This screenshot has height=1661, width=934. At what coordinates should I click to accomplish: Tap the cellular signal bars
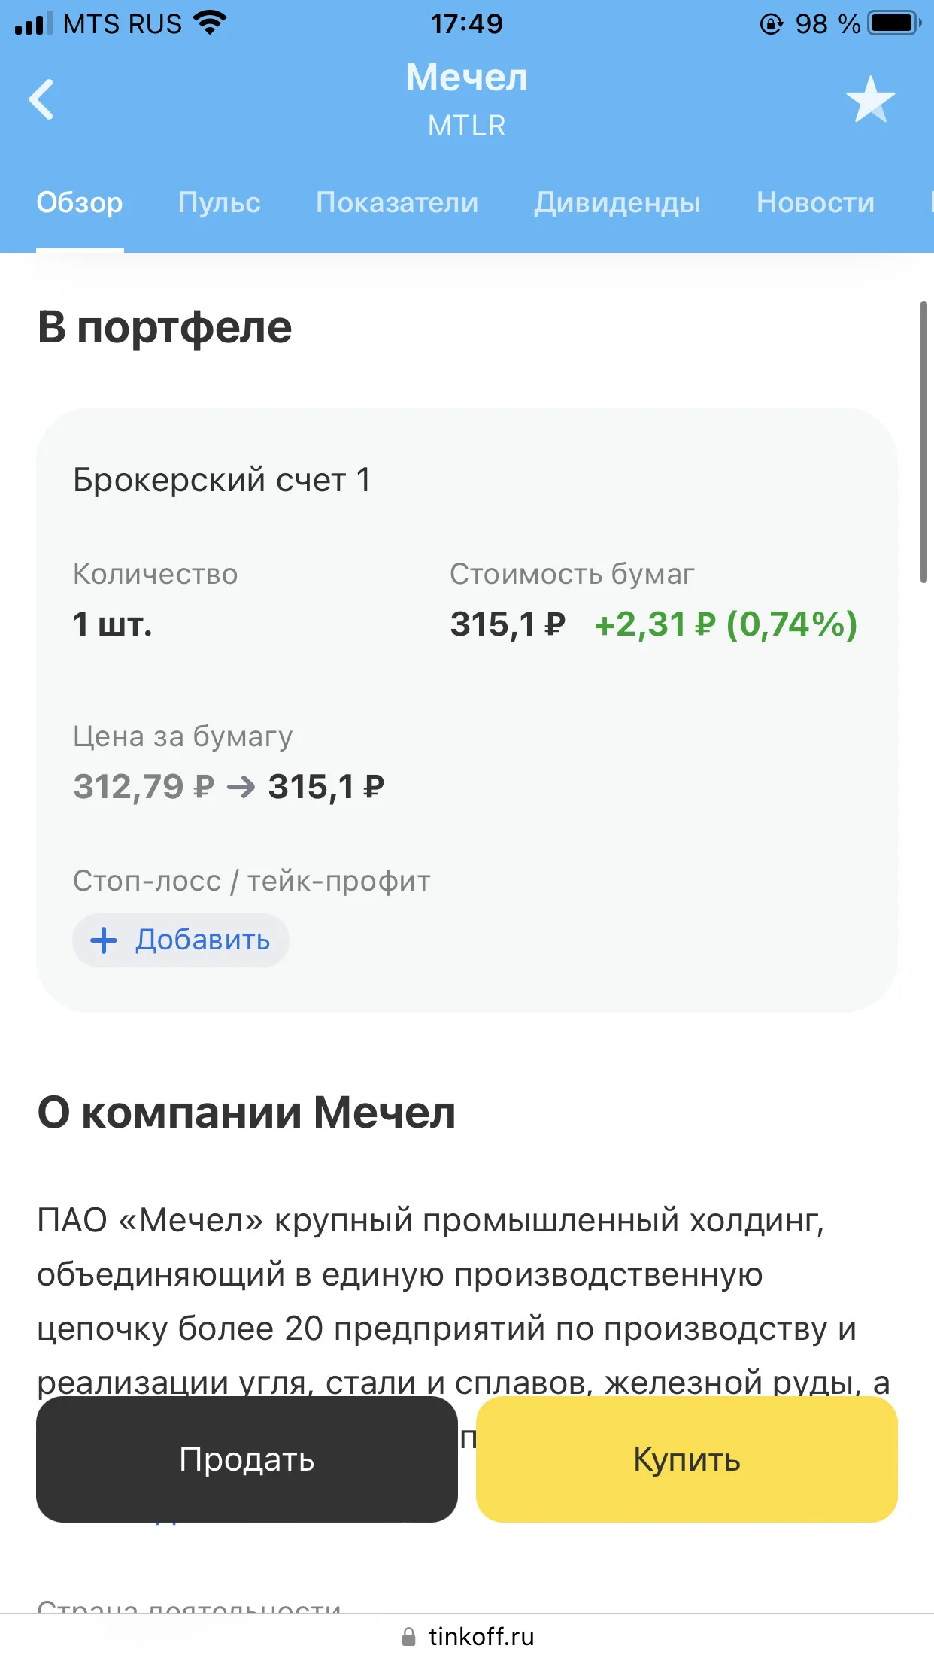tap(34, 23)
